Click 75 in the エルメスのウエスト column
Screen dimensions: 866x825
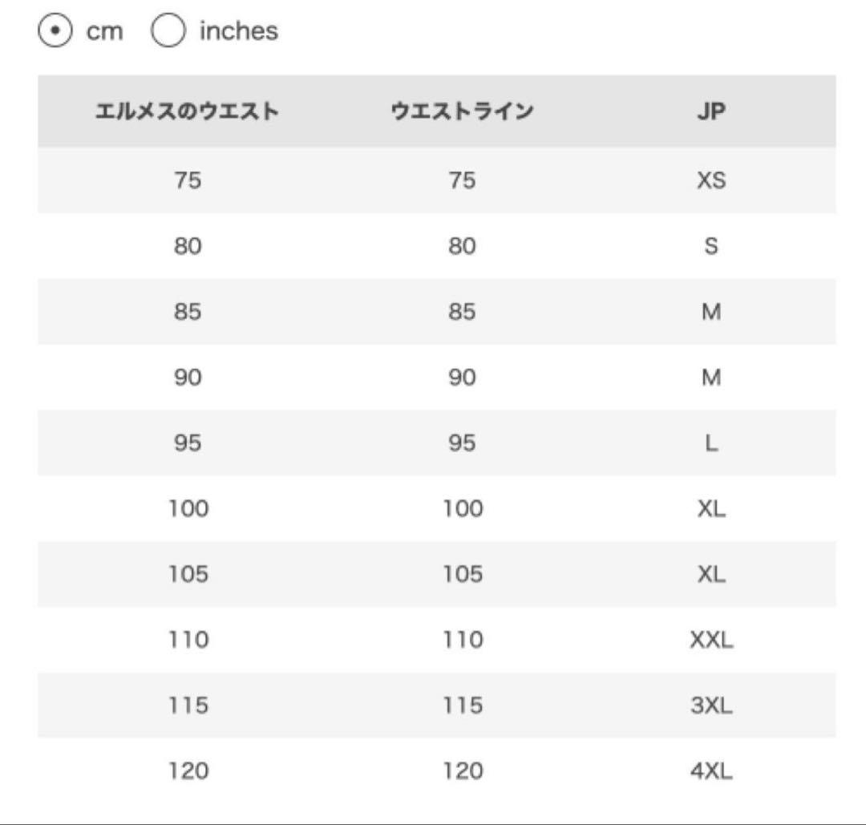188,180
